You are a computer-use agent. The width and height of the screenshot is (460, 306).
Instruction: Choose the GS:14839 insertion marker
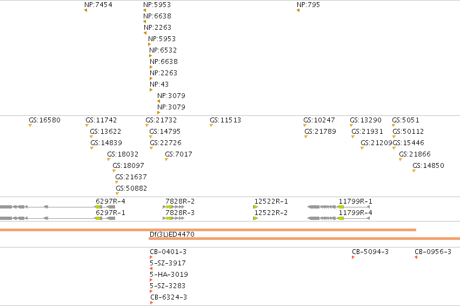[92, 148]
